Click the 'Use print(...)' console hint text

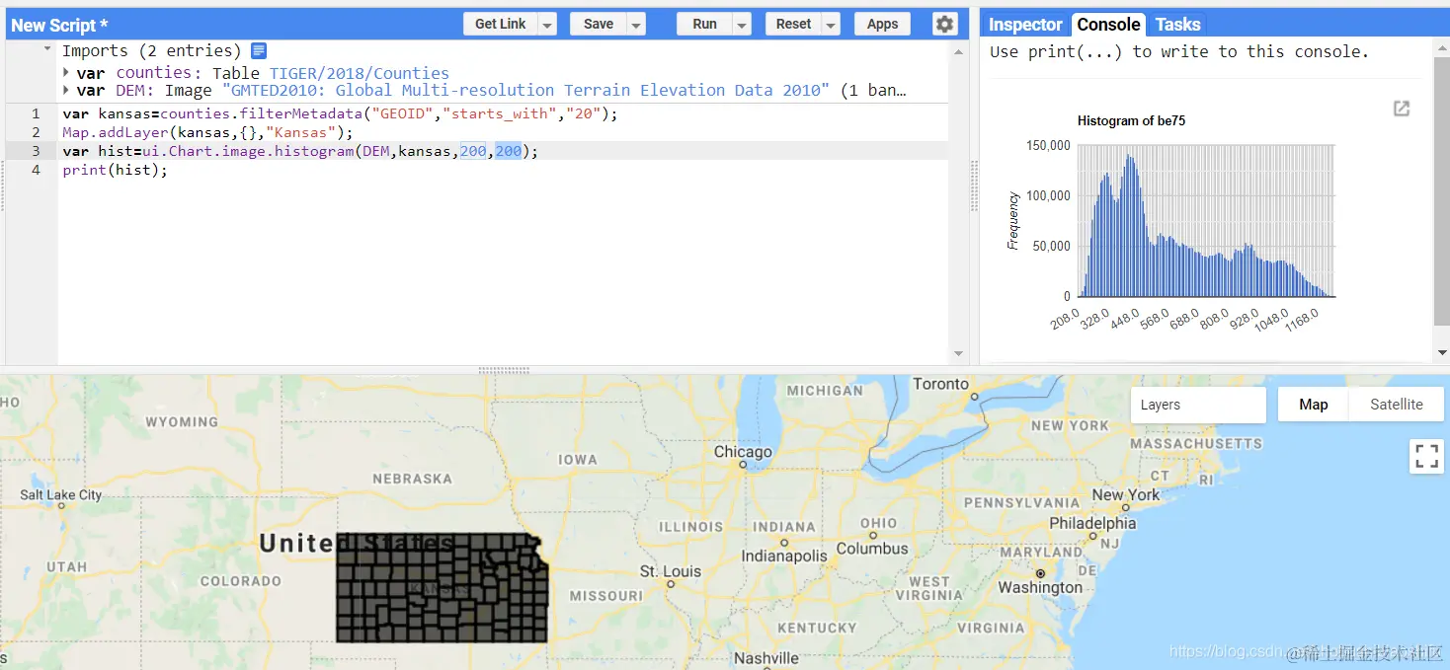(1179, 52)
